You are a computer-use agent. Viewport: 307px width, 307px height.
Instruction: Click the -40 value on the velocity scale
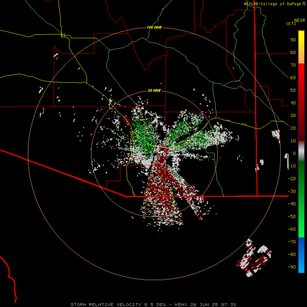coord(292,204)
